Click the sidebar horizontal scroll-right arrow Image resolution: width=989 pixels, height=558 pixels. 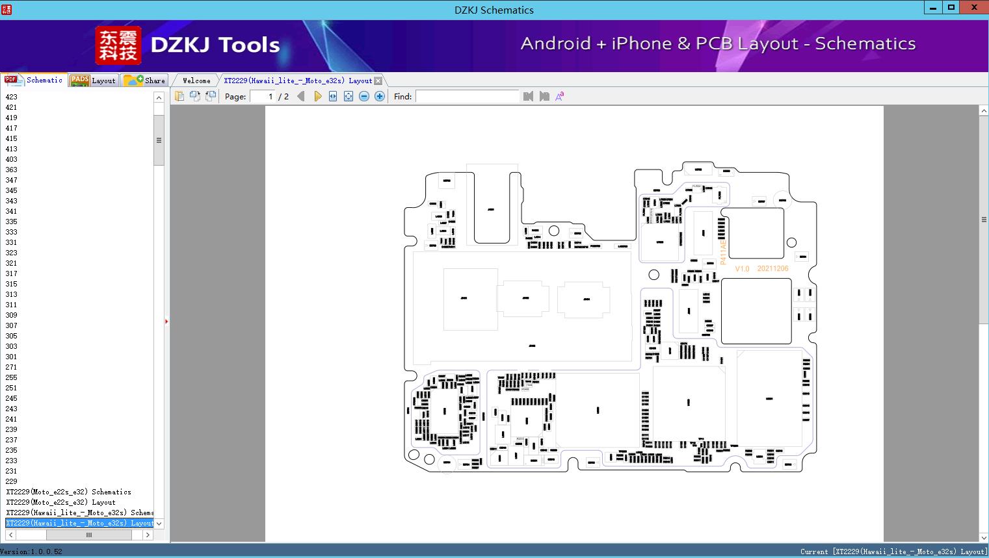coord(148,535)
